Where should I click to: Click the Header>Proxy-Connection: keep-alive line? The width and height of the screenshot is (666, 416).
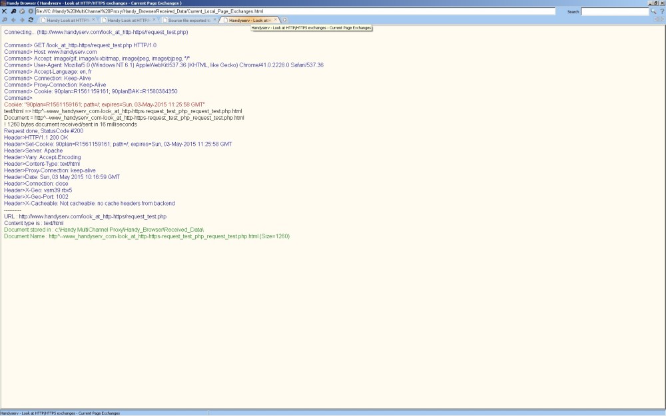coord(50,170)
